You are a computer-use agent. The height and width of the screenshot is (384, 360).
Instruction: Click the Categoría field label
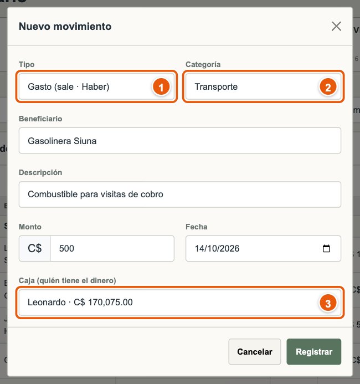[203, 64]
